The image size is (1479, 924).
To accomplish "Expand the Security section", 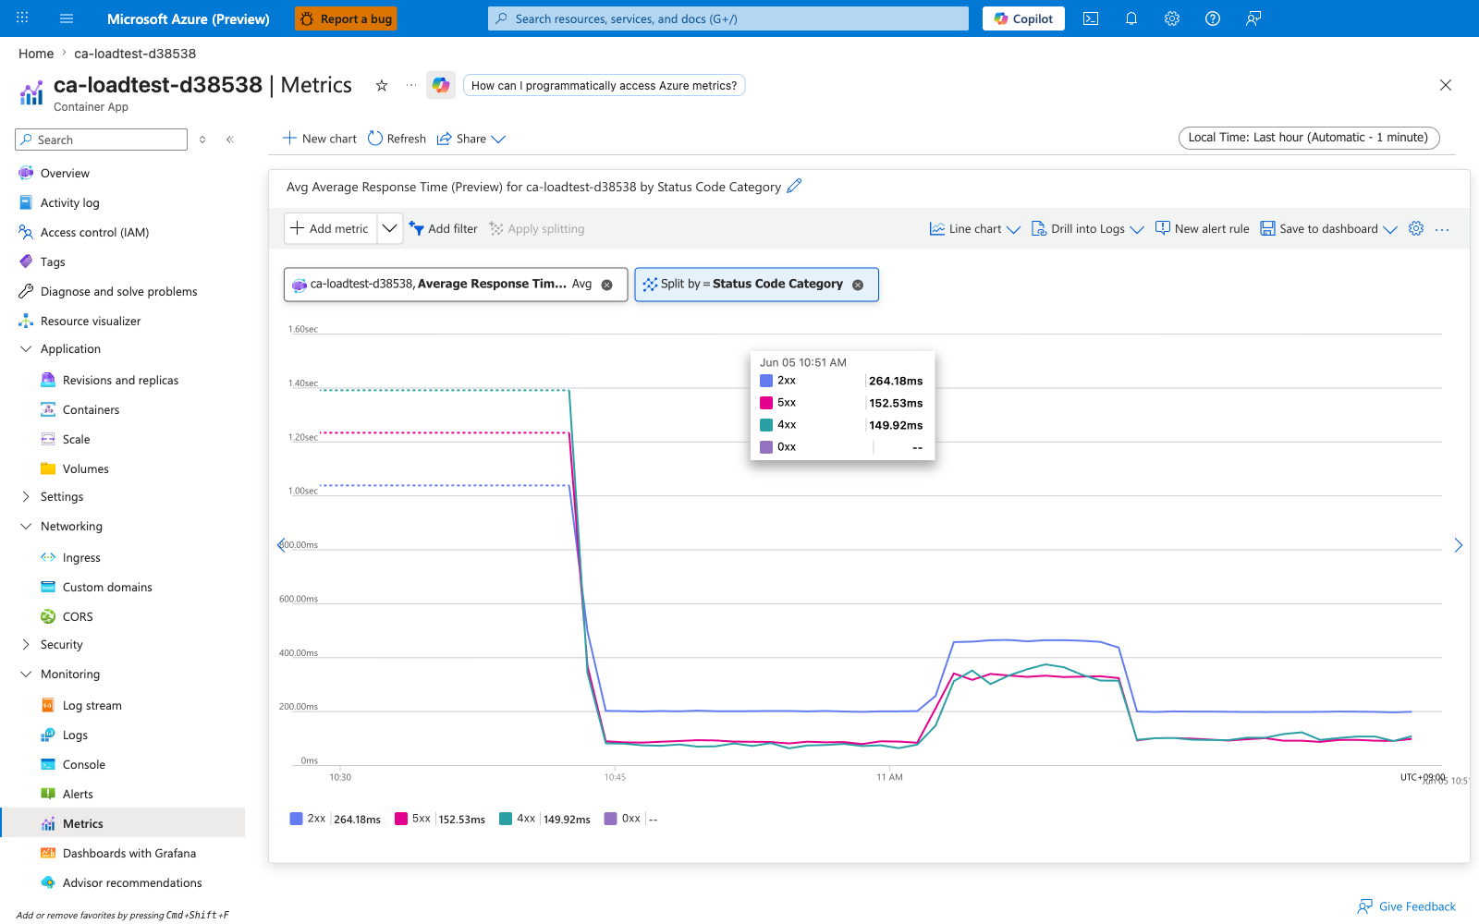I will (x=25, y=644).
